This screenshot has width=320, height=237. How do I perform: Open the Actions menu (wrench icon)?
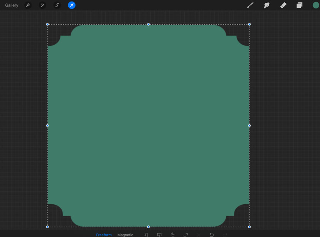click(28, 5)
